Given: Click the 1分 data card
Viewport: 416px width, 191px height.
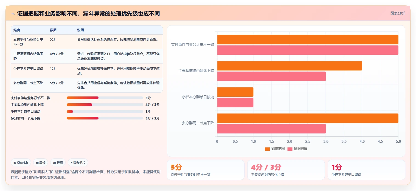Looking at the screenshot, I should click(x=366, y=170).
